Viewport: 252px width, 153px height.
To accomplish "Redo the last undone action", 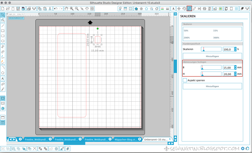I will 61,9.
